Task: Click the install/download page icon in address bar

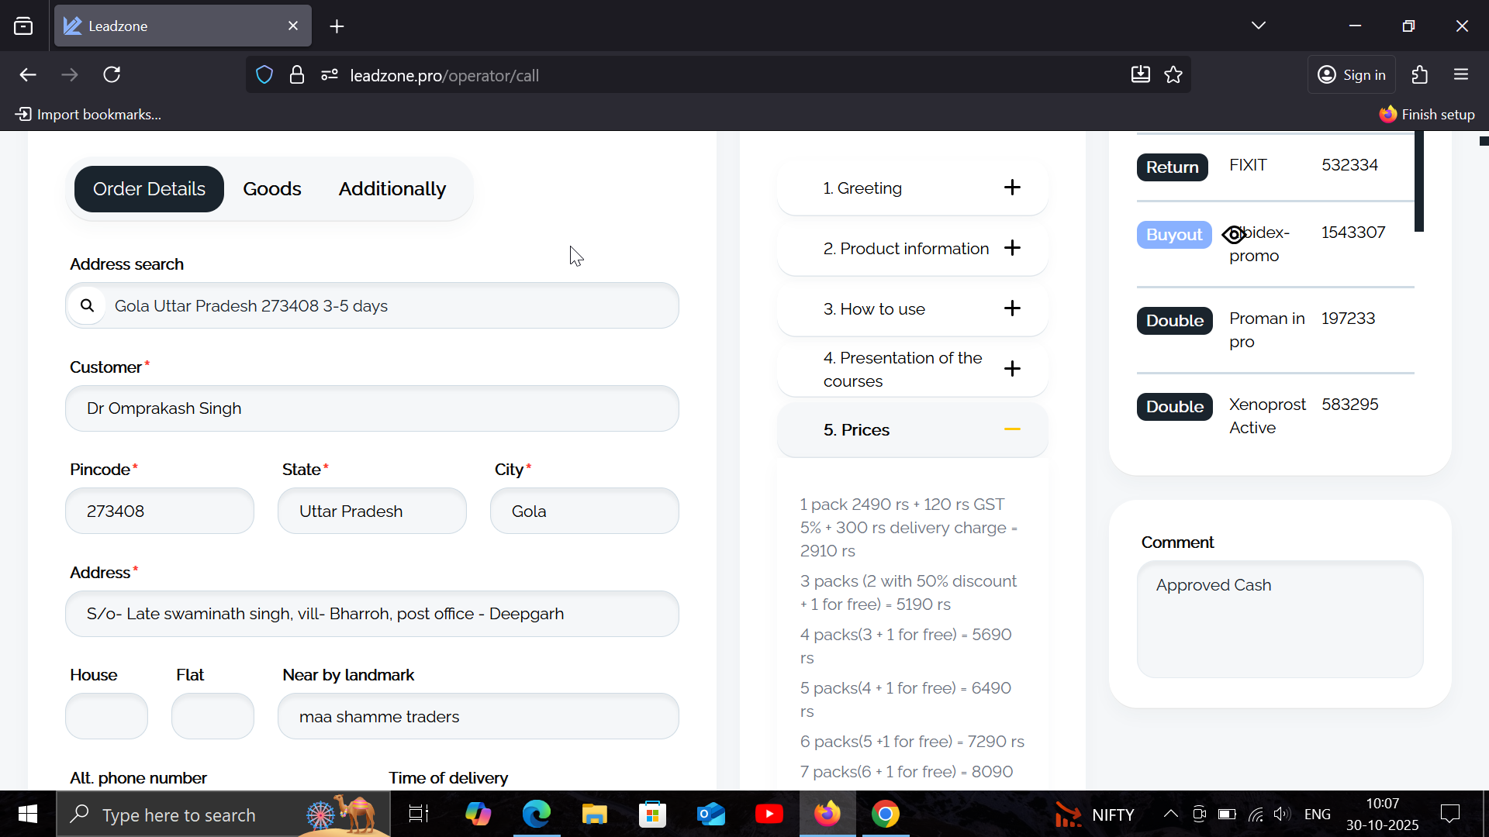Action: click(x=1140, y=75)
